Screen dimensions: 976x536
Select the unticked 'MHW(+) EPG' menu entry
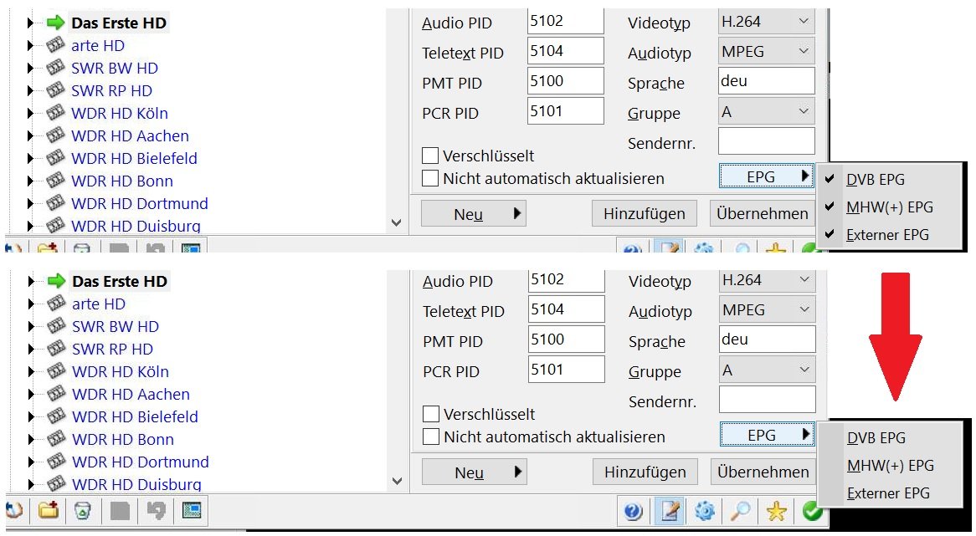(x=889, y=466)
